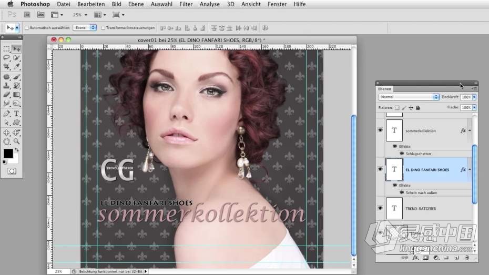Open the Fenster menu

pos(277,4)
